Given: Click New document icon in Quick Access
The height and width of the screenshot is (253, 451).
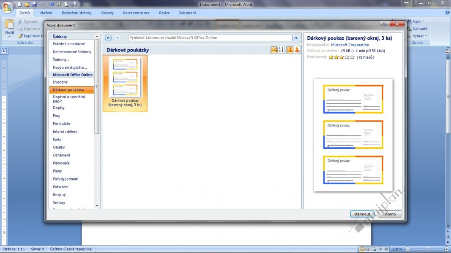Looking at the screenshot, I should pos(19,4).
